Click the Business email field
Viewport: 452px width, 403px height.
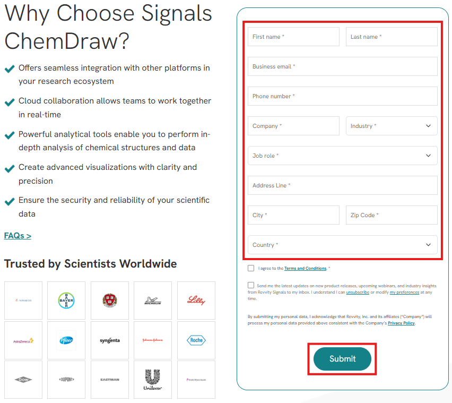click(x=342, y=66)
